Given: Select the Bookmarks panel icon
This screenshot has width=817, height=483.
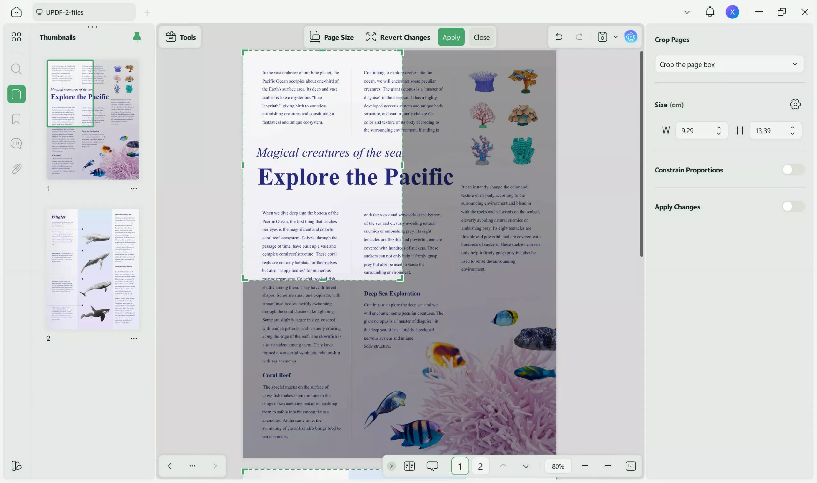Looking at the screenshot, I should point(16,119).
